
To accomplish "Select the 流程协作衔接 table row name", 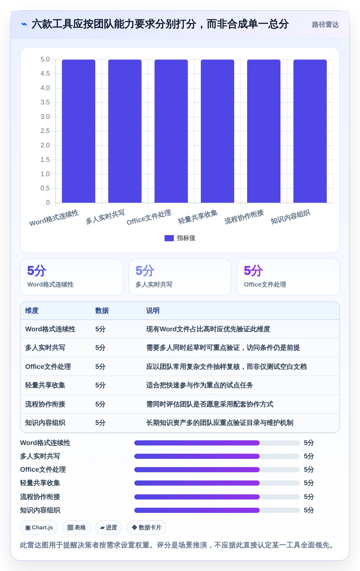I will pyautogui.click(x=45, y=404).
